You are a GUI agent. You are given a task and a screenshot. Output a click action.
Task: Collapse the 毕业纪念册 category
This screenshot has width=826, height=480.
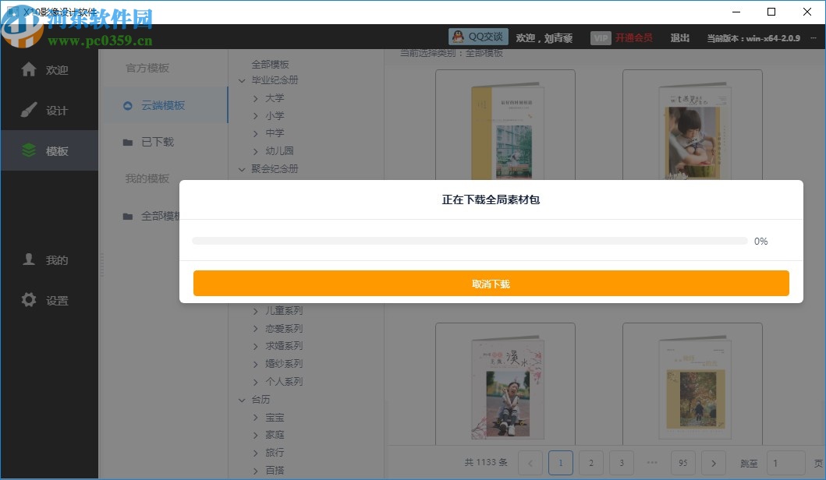[x=243, y=80]
